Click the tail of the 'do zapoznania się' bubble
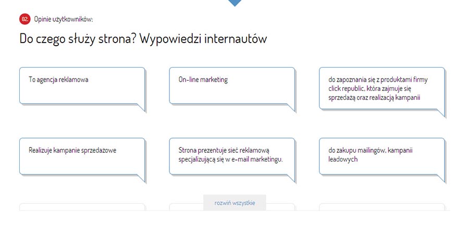The width and height of the screenshot is (469, 226). [440, 113]
